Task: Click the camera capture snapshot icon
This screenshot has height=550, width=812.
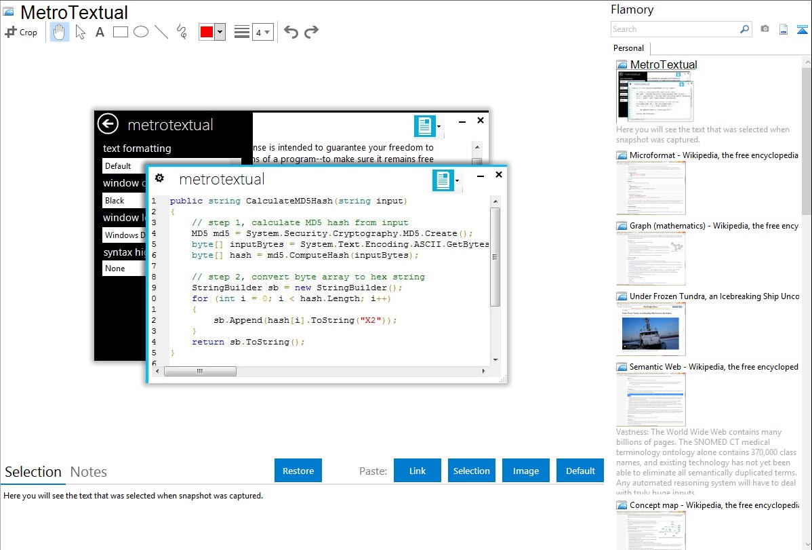Action: click(765, 29)
